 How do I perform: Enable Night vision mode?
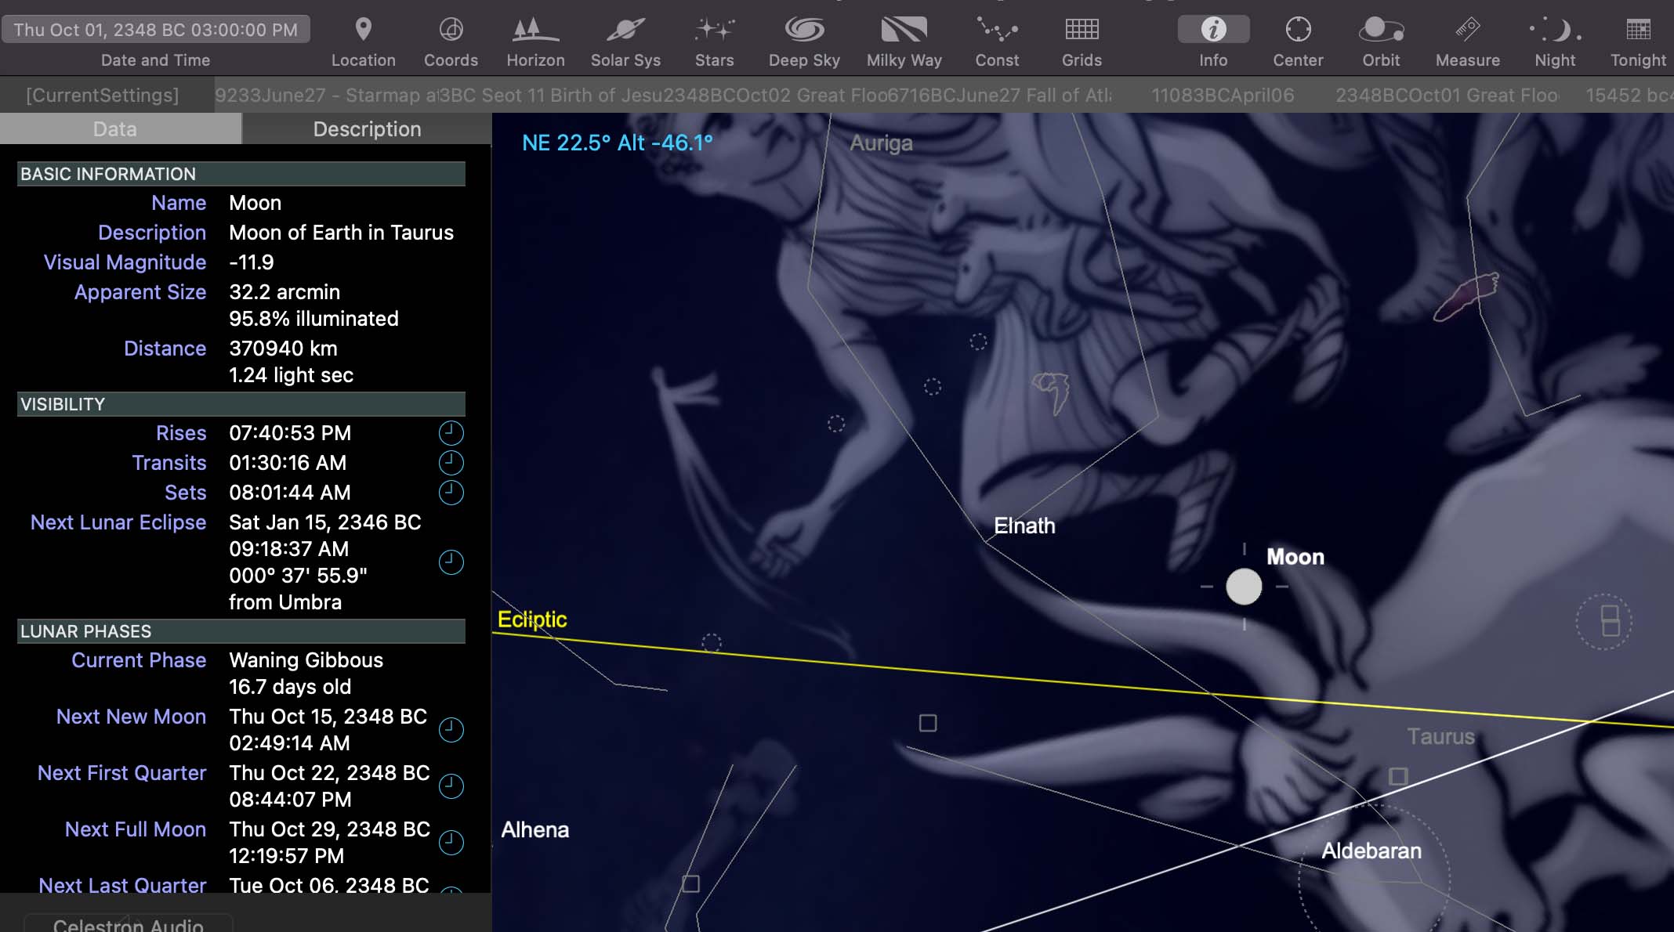pos(1555,41)
